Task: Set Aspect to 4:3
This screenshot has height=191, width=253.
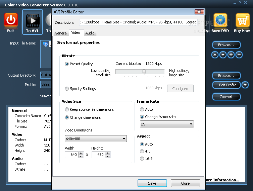Action: 142,151
